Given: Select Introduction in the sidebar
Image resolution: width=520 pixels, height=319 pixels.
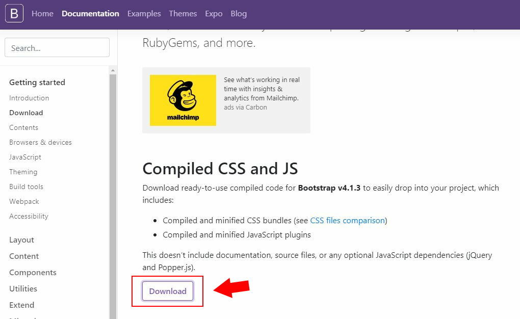Looking at the screenshot, I should [x=29, y=98].
